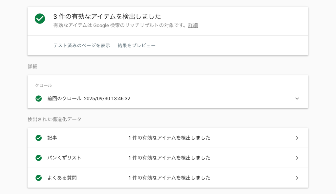Click the 3 件の有効なアイテムを検出しました heading
This screenshot has height=194, width=336.
coord(107,17)
